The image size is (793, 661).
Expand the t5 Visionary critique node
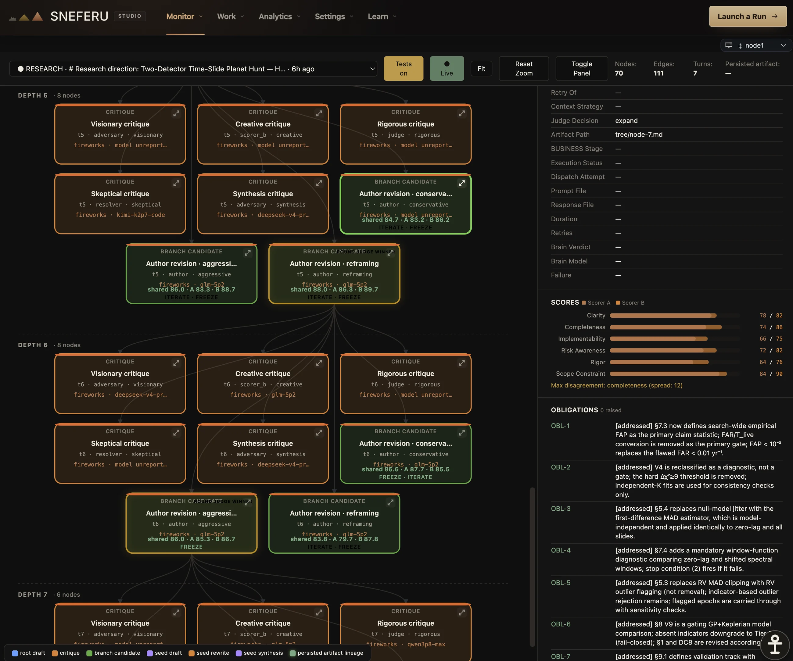click(x=176, y=113)
